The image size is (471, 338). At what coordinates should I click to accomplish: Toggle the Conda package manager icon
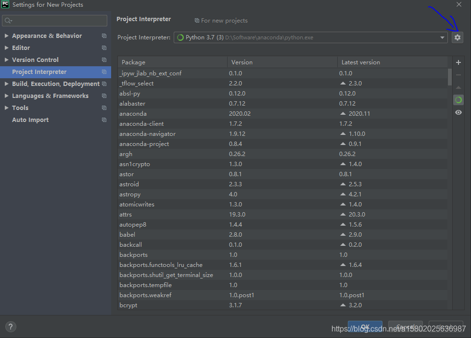pyautogui.click(x=458, y=100)
